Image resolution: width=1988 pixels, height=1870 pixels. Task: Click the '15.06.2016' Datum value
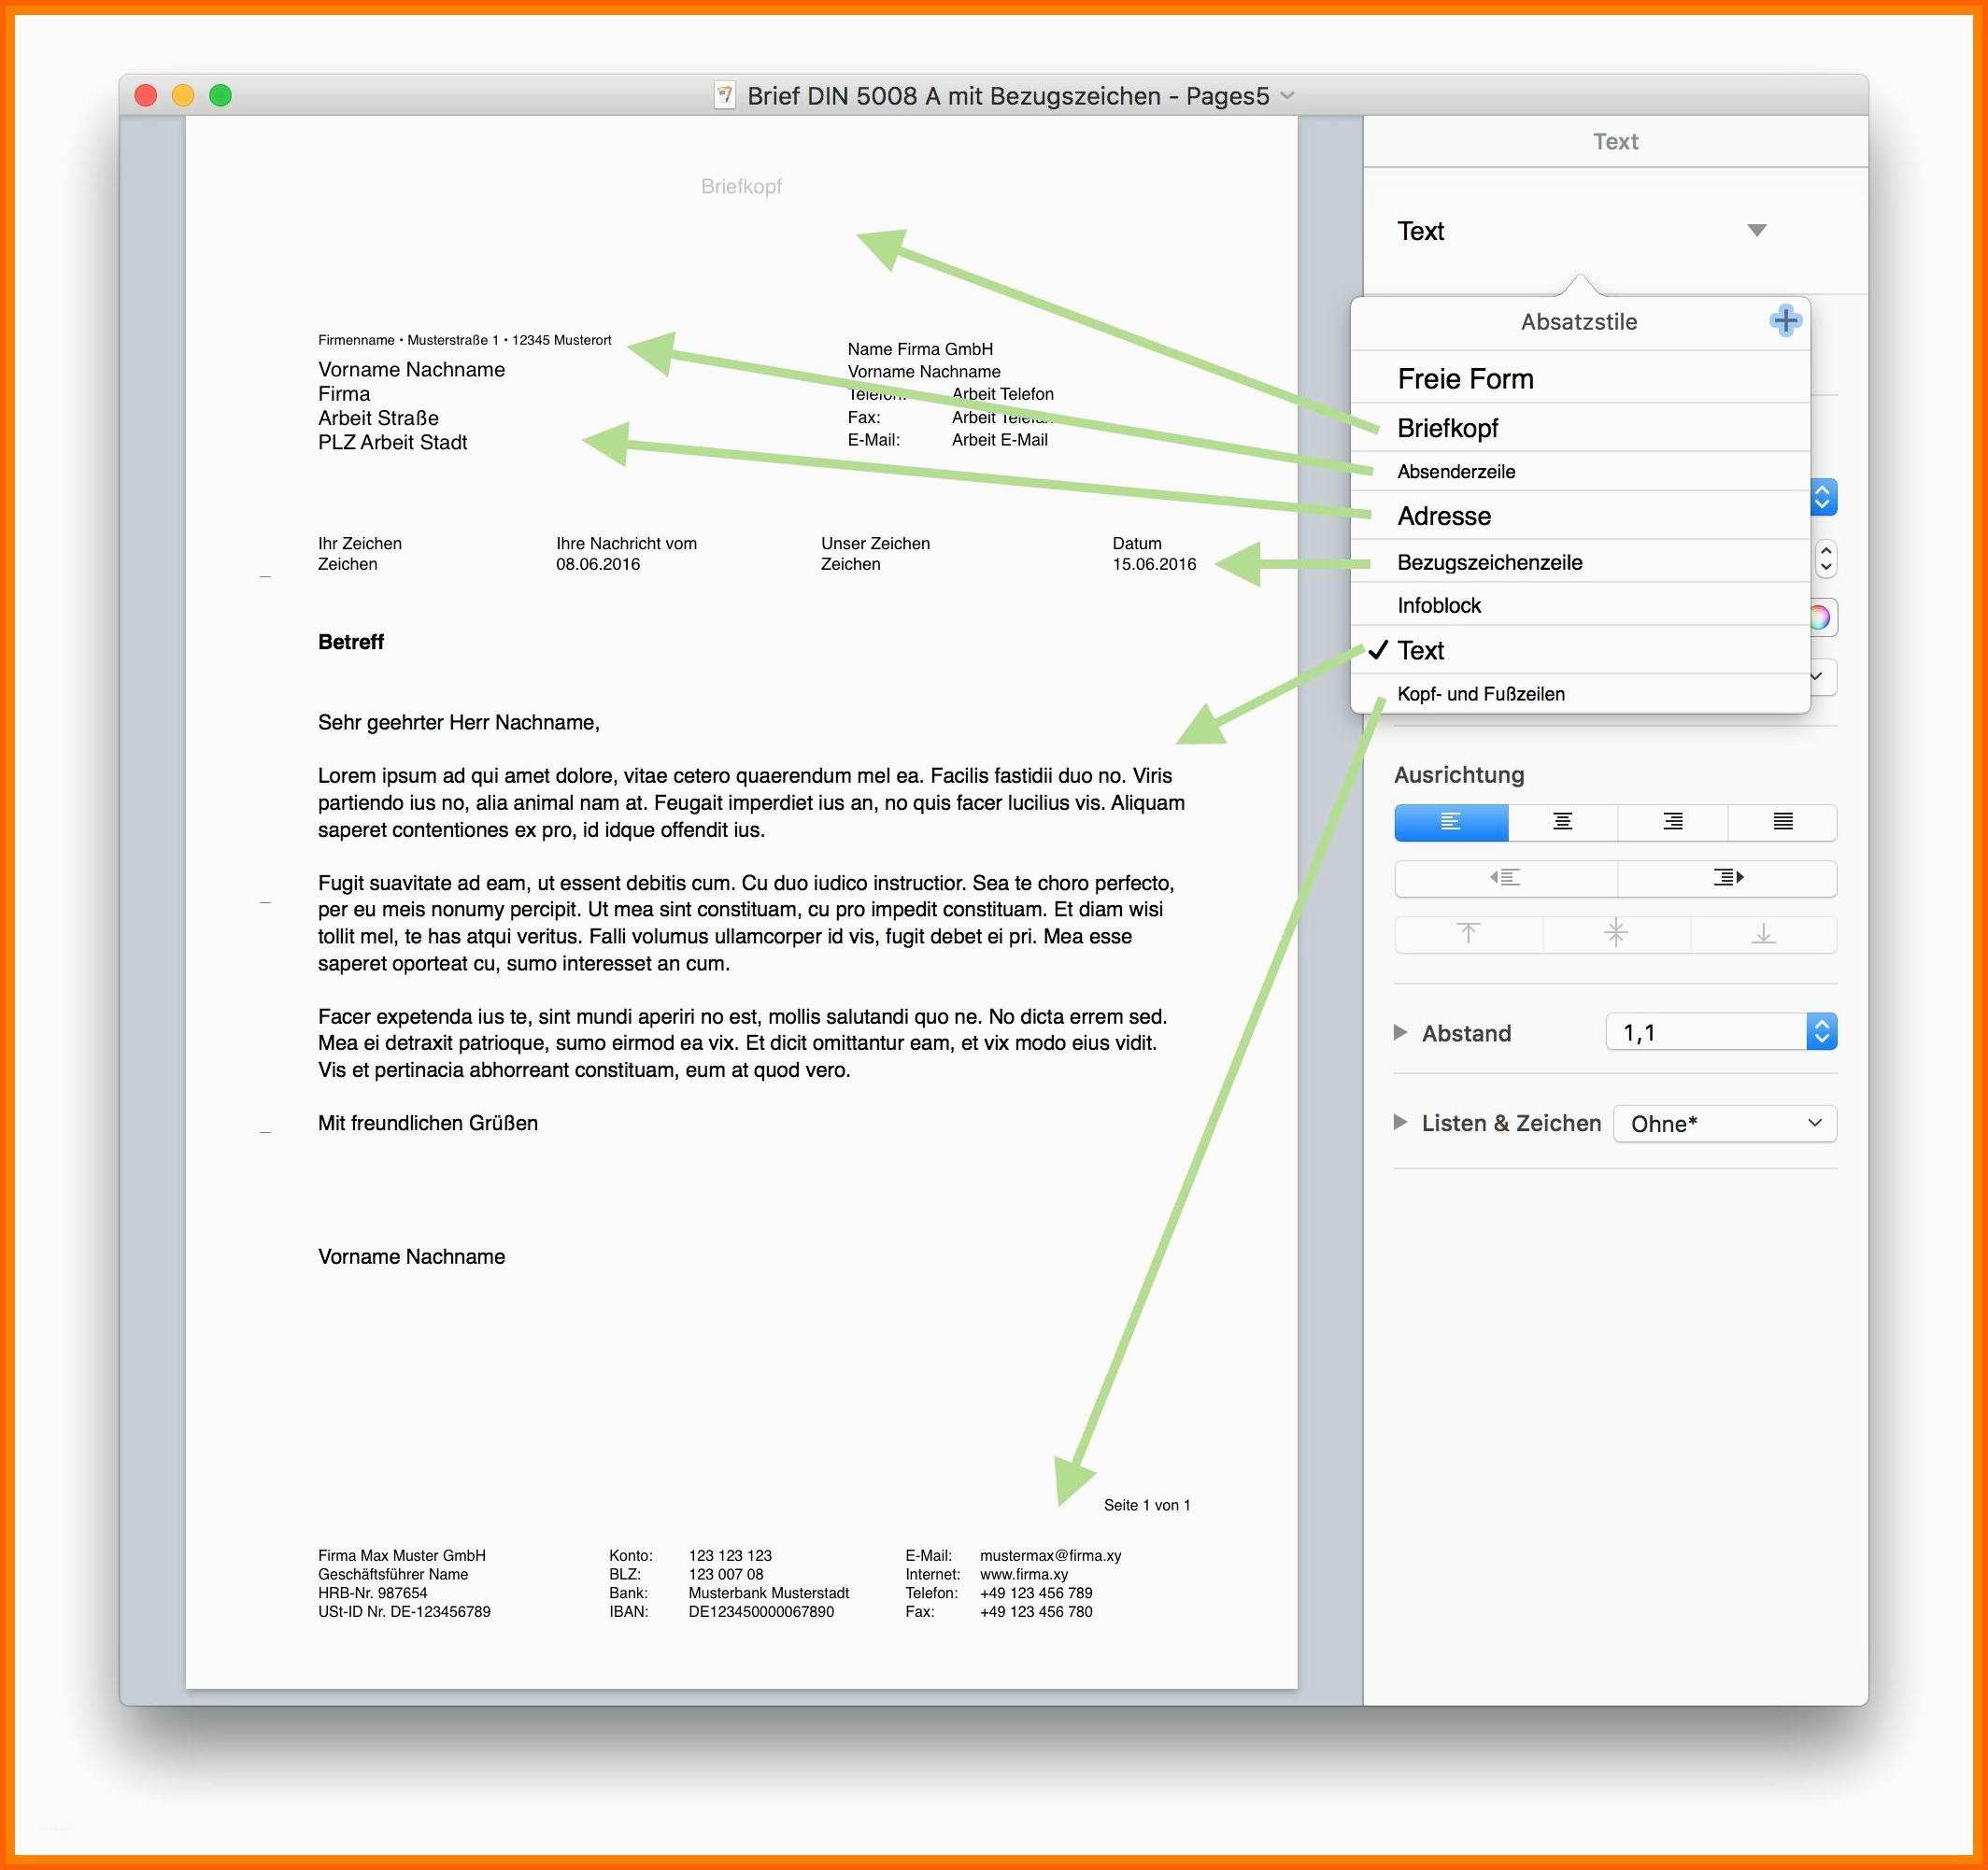click(1154, 564)
